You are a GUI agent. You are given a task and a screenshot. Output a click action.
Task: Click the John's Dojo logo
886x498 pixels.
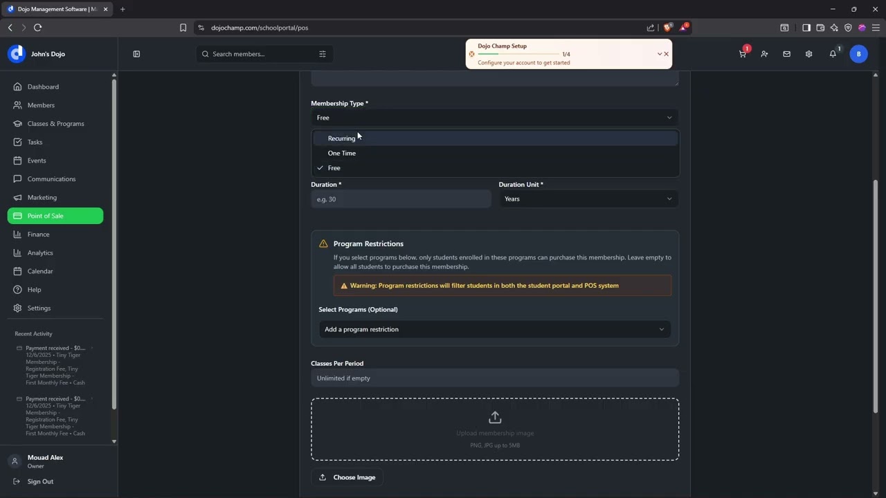[17, 54]
